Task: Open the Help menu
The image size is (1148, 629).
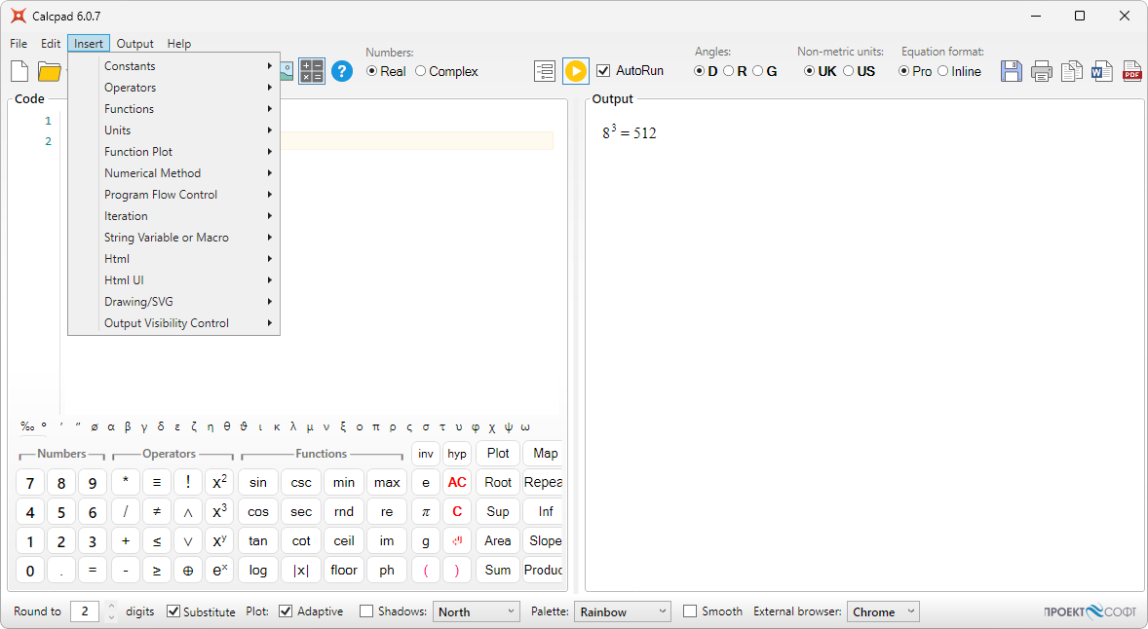Action: tap(178, 44)
